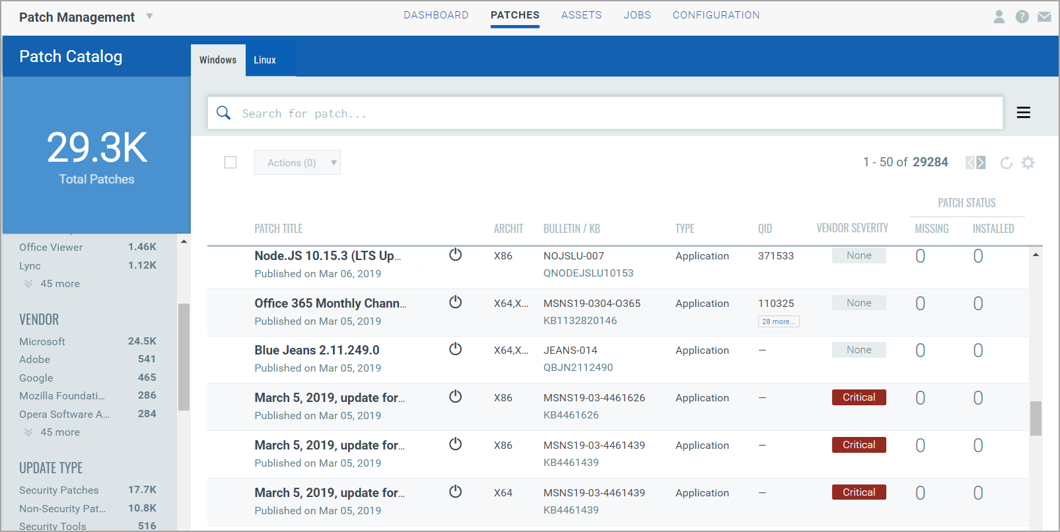The width and height of the screenshot is (1060, 532).
Task: Open the Jobs tab
Action: point(637,15)
